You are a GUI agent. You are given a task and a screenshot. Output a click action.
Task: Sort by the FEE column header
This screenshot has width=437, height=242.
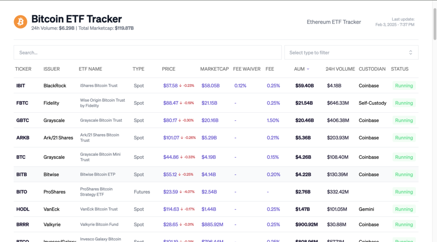[270, 69]
